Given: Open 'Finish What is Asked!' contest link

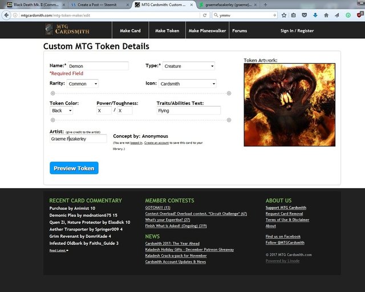Looking at the screenshot, I should click(176, 226).
